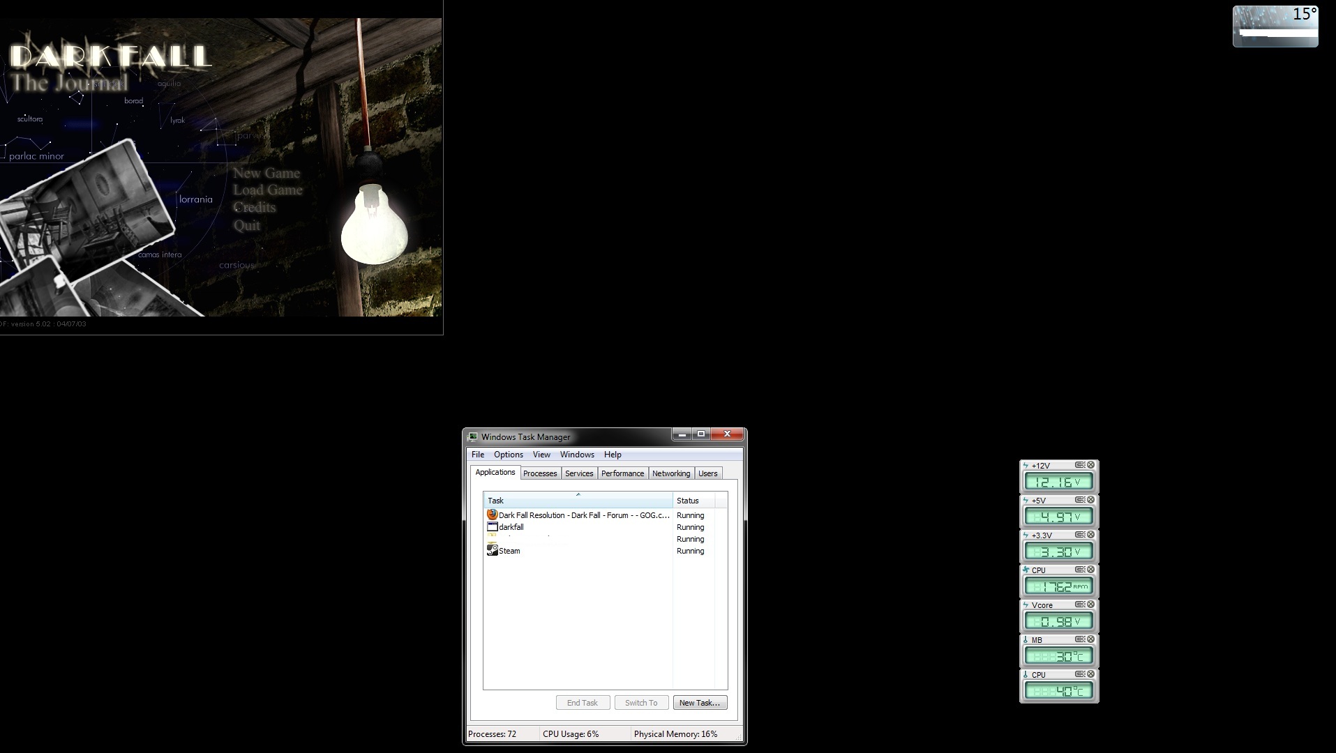Open the Options menu in Task Manager

509,454
